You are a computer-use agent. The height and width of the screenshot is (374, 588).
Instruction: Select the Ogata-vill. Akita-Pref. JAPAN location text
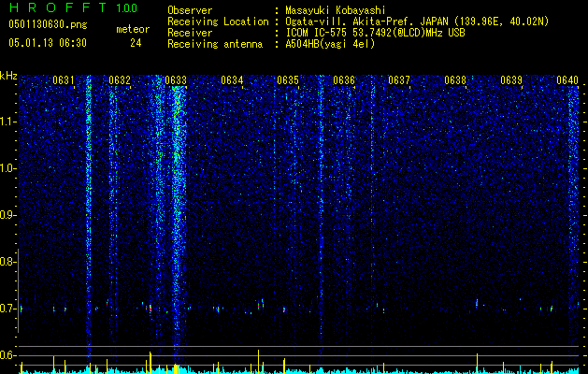point(417,22)
